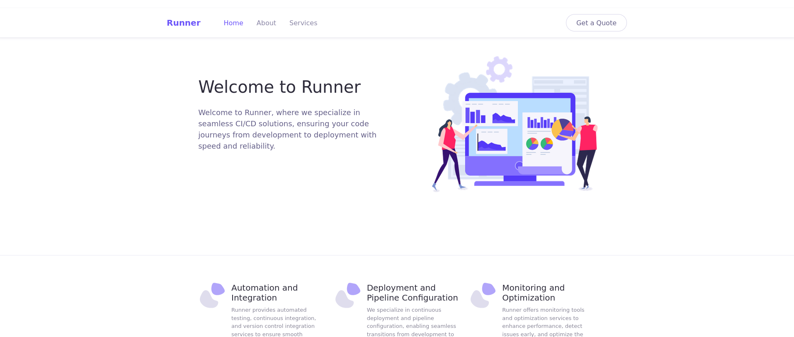
Task: Open the Deployment and Pipeline Configuration heading
Action: pos(412,293)
